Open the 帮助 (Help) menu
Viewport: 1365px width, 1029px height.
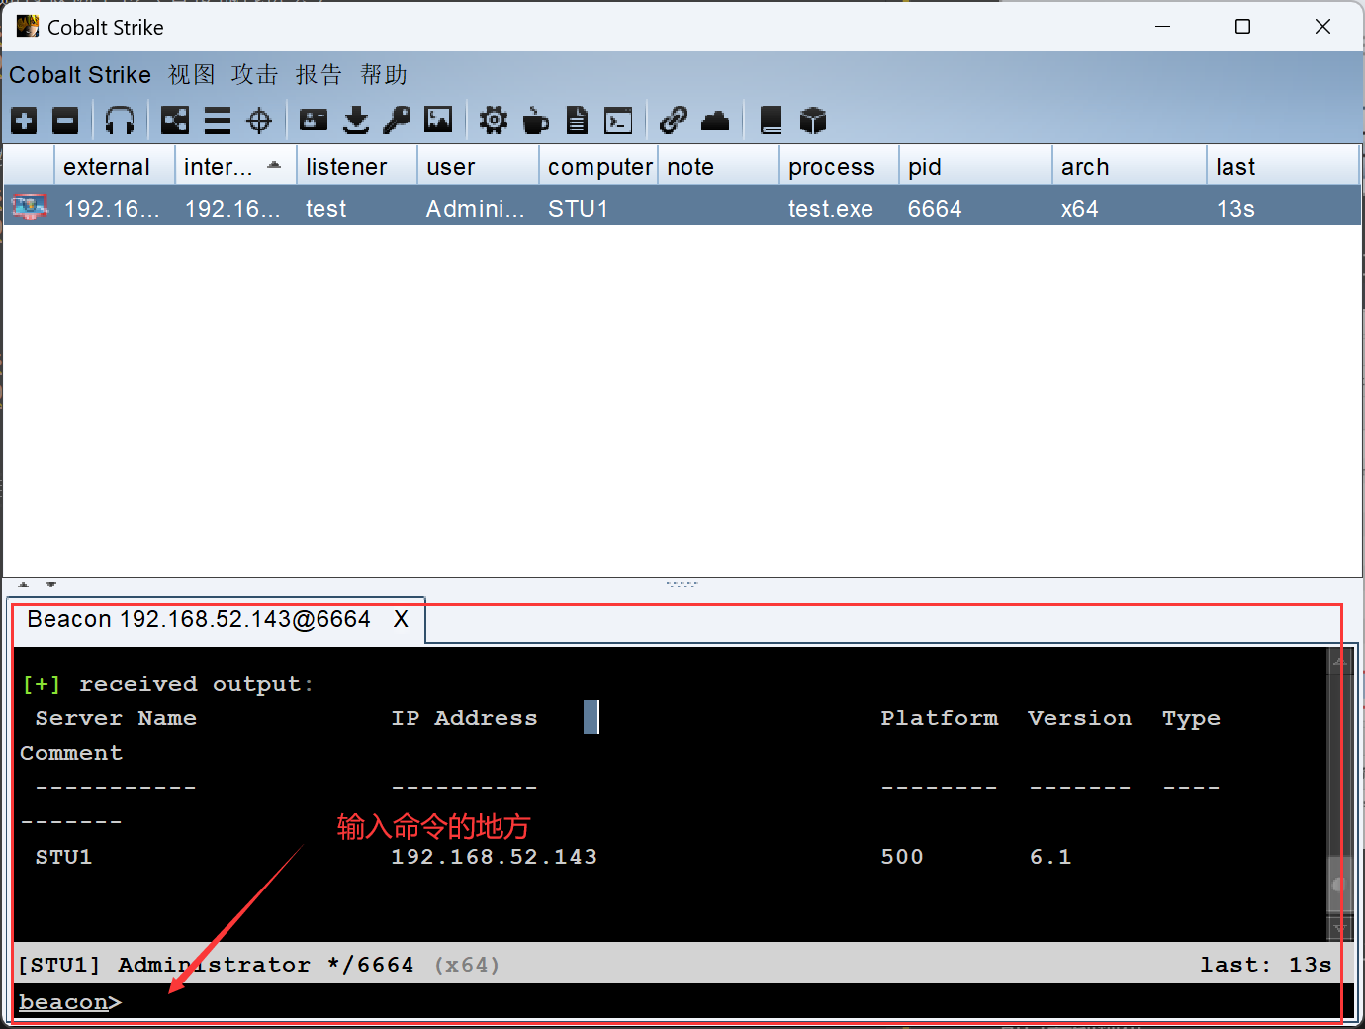pyautogui.click(x=384, y=75)
